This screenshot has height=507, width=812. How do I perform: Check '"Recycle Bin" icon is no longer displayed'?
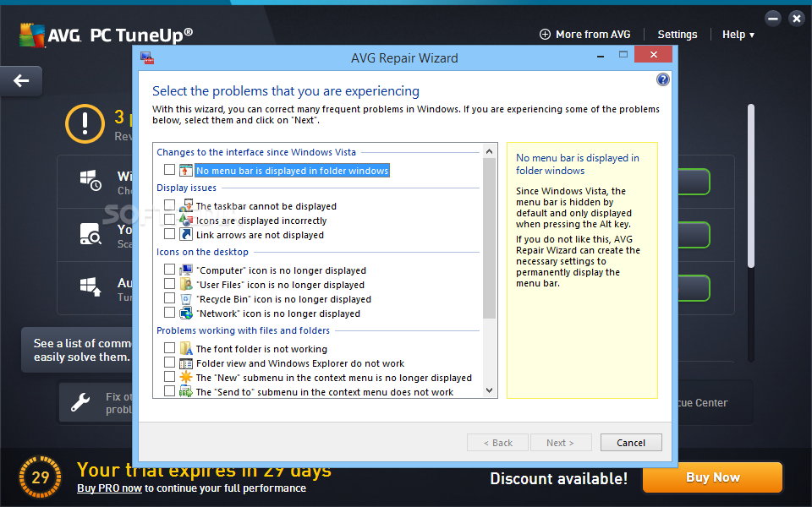(x=169, y=298)
